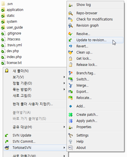Click the Relocate icon

(x=71, y=98)
